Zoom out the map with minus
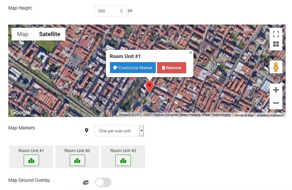 276,103
